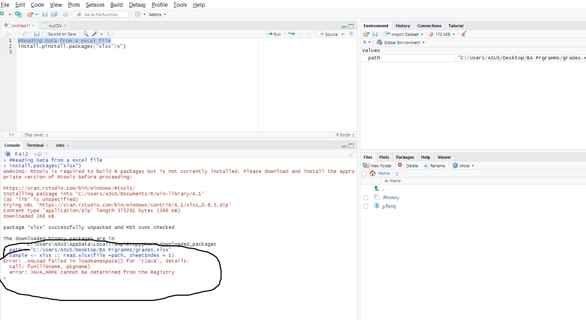Open R Script file type selector
The width and height of the screenshot is (586, 320).
(x=345, y=135)
